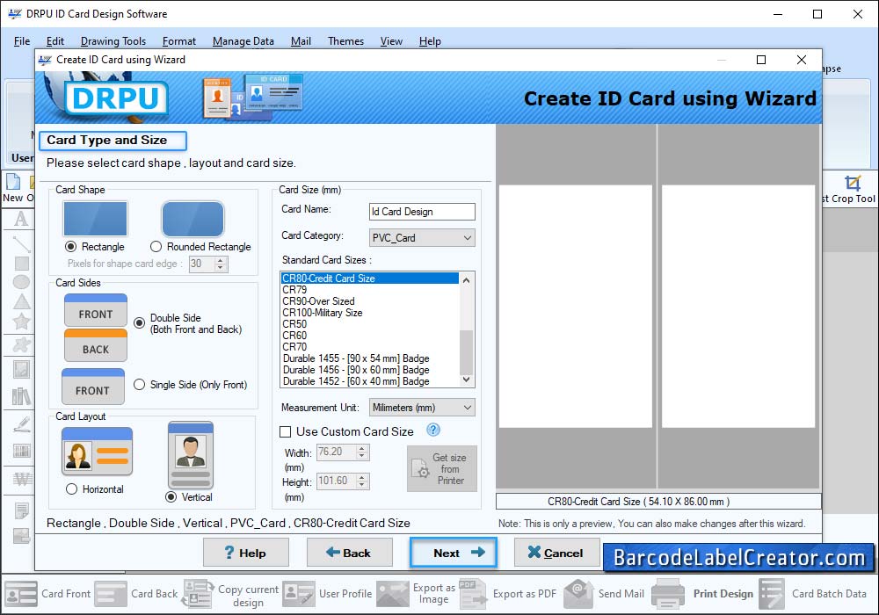
Task: Choose Single Side (Only Front) option
Action: tap(139, 385)
